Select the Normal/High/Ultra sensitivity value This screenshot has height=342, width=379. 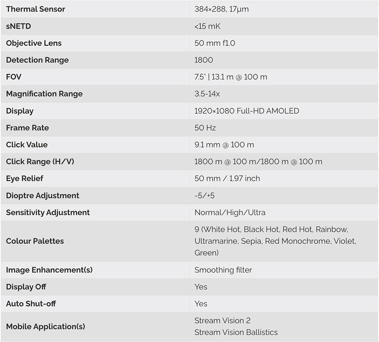230,212
